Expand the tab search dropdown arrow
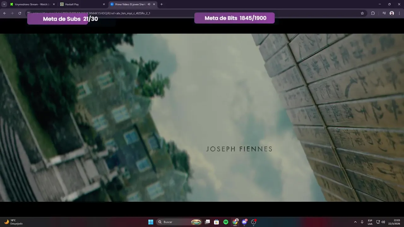 tap(4, 4)
